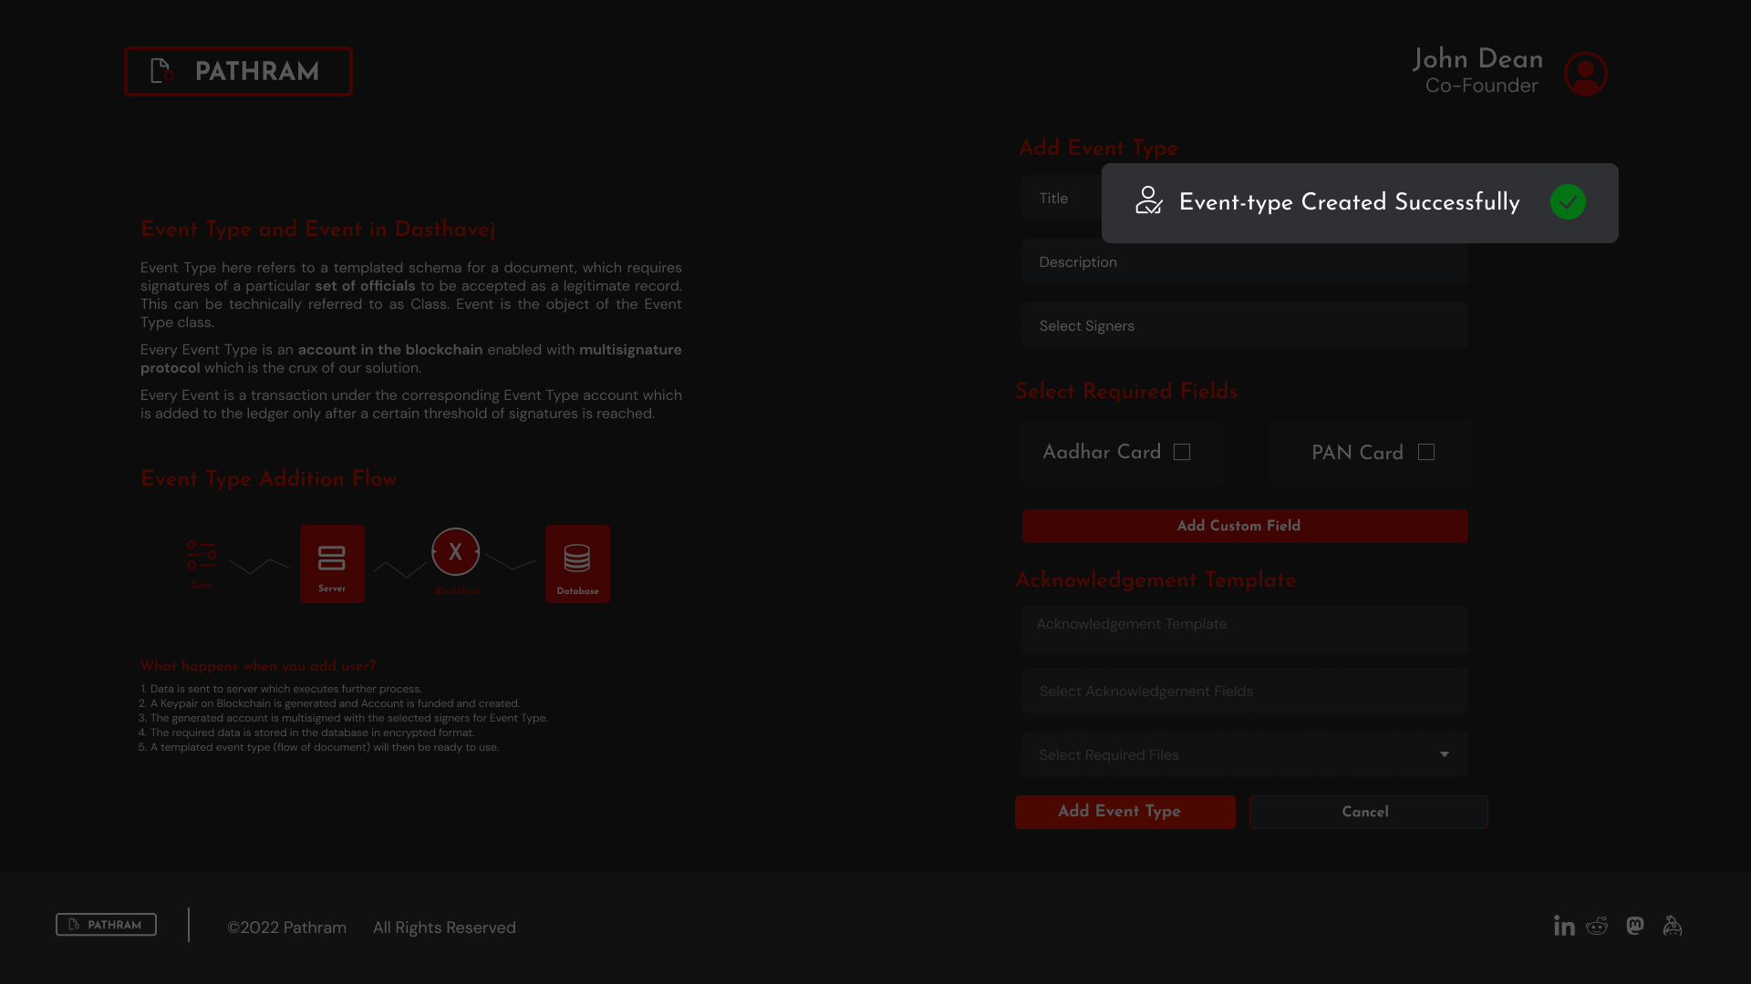Click the Blockchain X icon in flow

[x=455, y=552]
